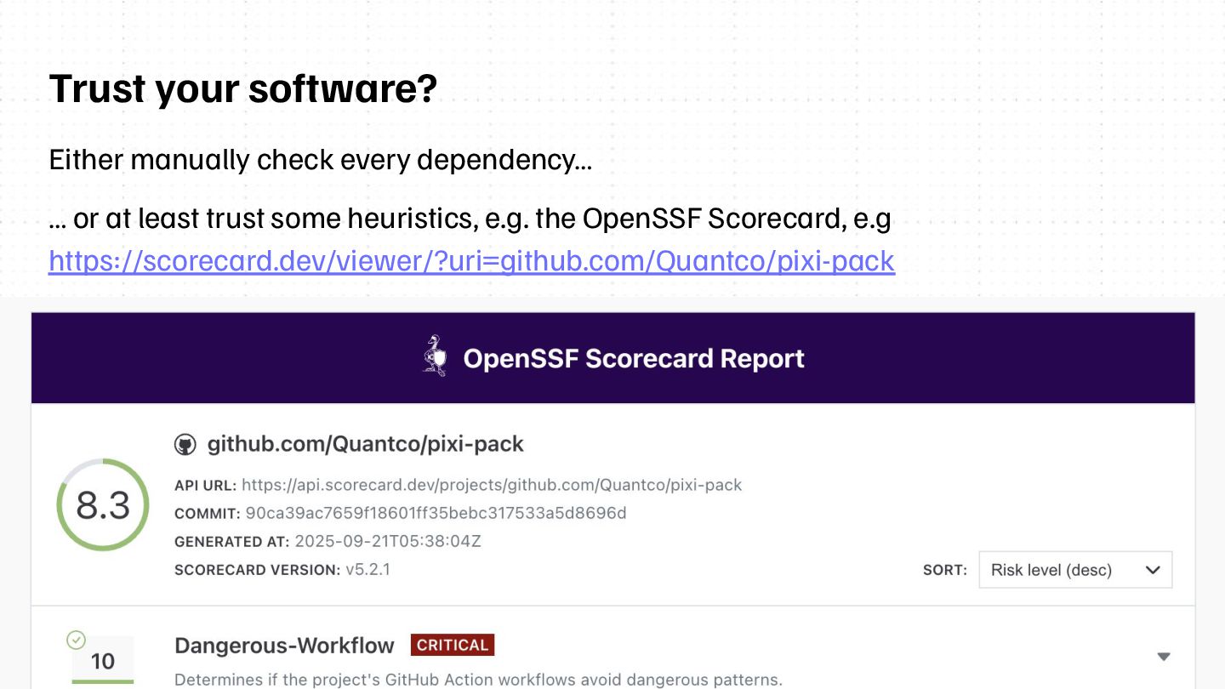
Task: Click the API URL api.scorecard.dev text
Action: pyautogui.click(x=492, y=485)
